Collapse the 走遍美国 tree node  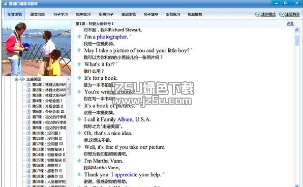click(x=16, y=79)
